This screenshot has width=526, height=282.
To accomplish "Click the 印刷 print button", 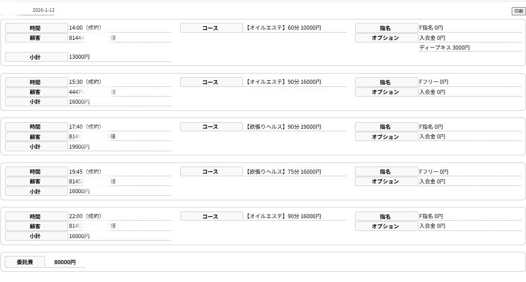I will [x=518, y=11].
